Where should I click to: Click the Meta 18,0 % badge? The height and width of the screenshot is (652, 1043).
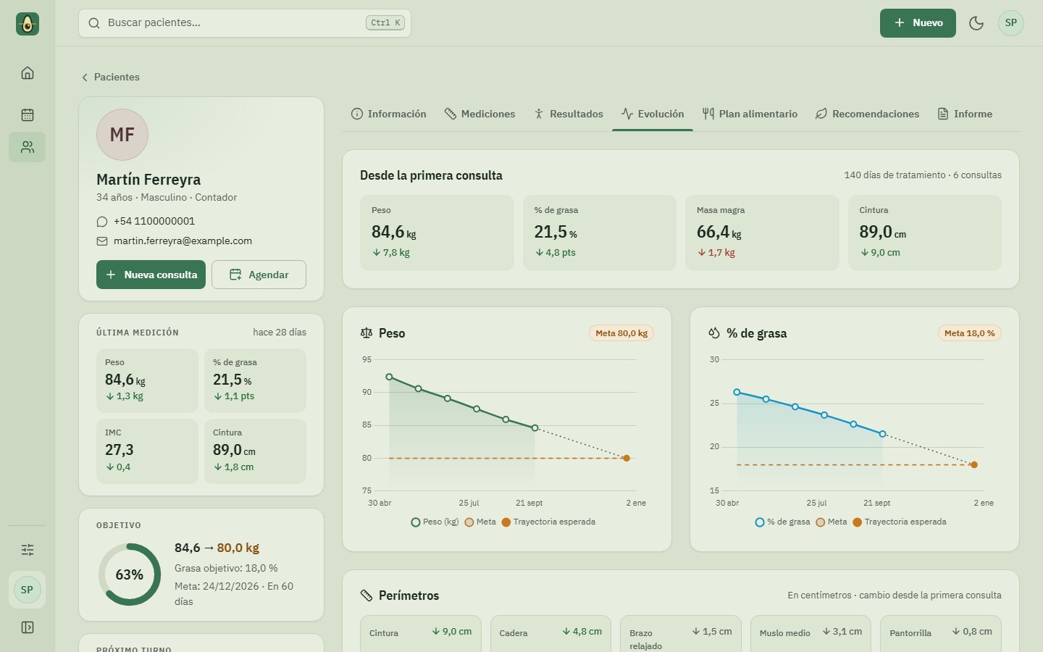[969, 333]
